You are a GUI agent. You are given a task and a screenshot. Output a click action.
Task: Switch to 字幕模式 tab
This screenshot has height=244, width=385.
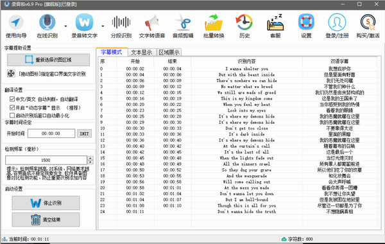point(112,52)
